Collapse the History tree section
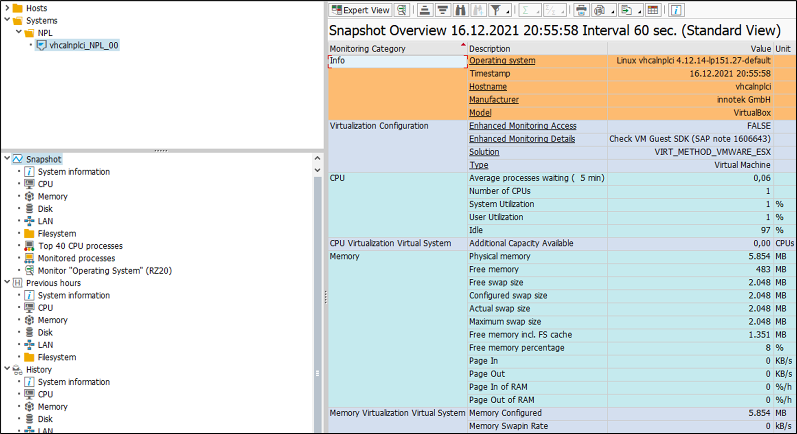797x434 pixels. click(x=7, y=368)
